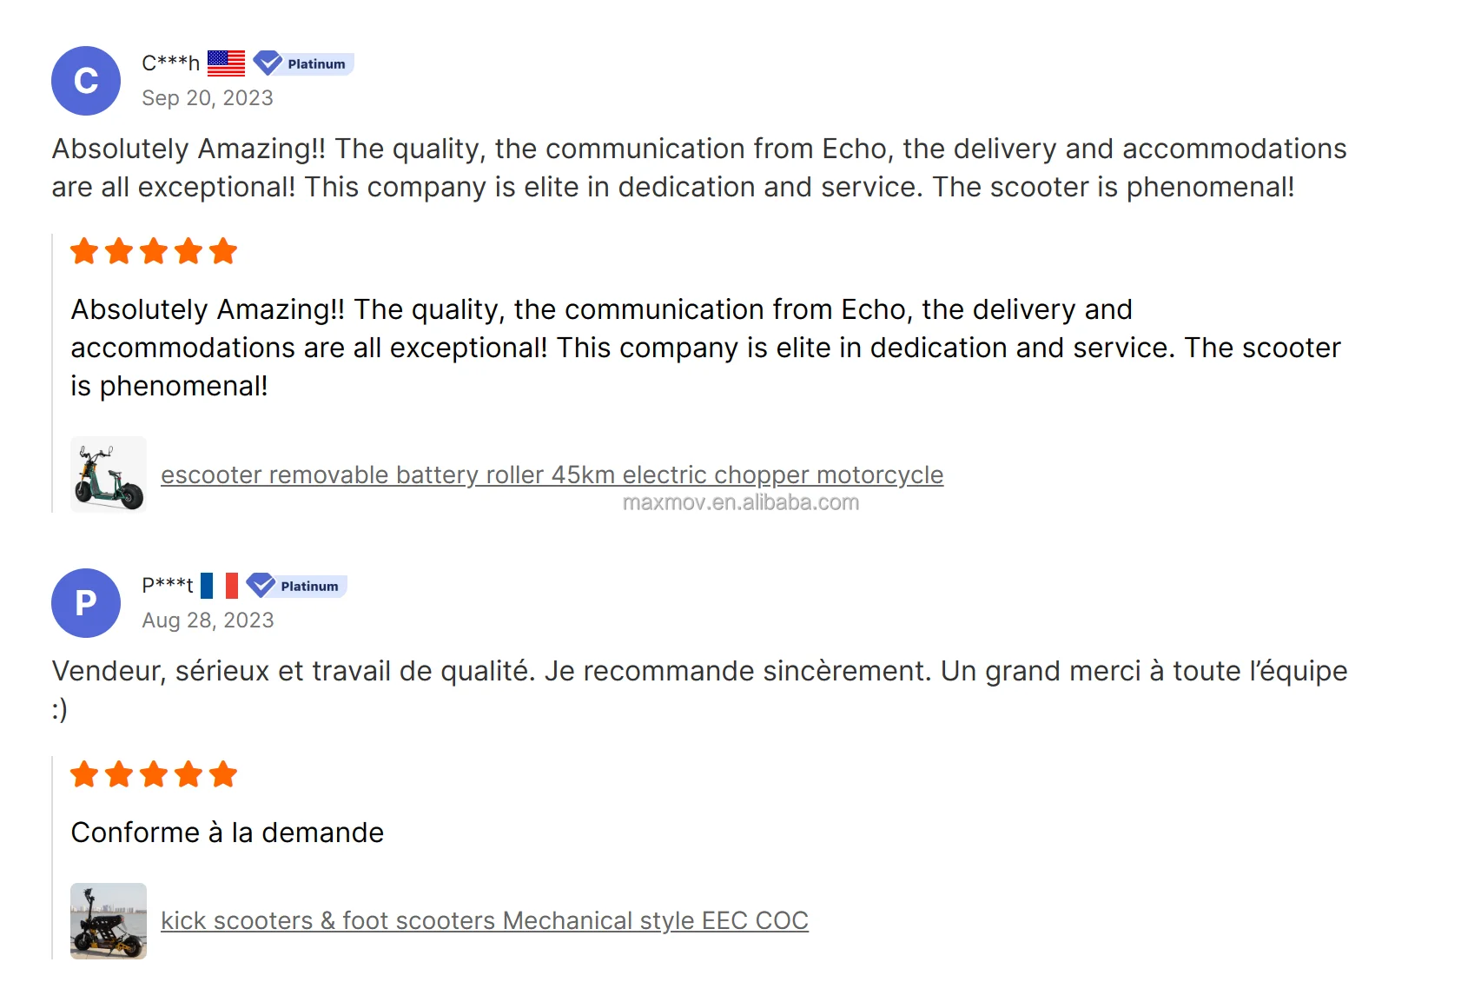This screenshot has width=1481, height=1002.
Task: Click the Aug 28, 2023 review date
Action: (x=208, y=620)
